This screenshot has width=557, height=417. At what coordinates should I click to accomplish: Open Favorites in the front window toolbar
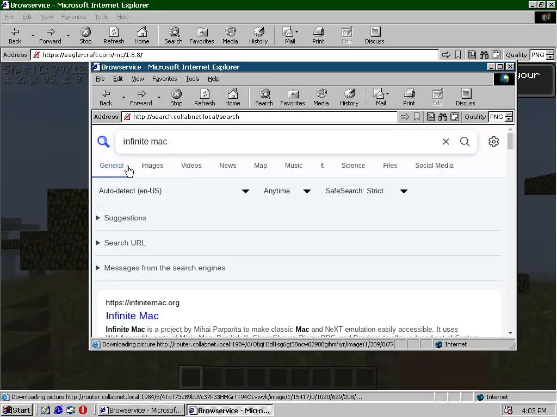(292, 98)
